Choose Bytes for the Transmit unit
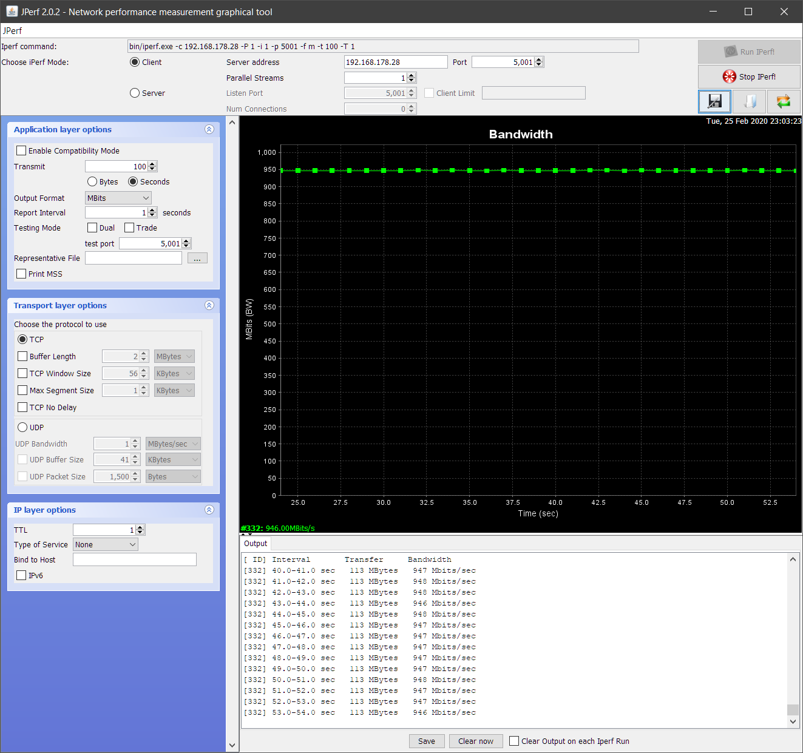The image size is (803, 753). [92, 181]
